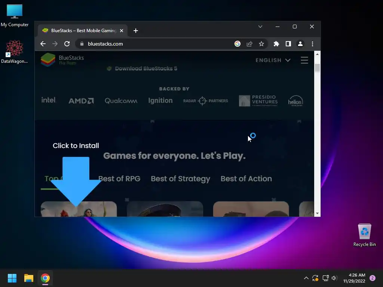This screenshot has height=287, width=383.
Task: Open the clock showing 4:26 AM
Action: point(354,278)
